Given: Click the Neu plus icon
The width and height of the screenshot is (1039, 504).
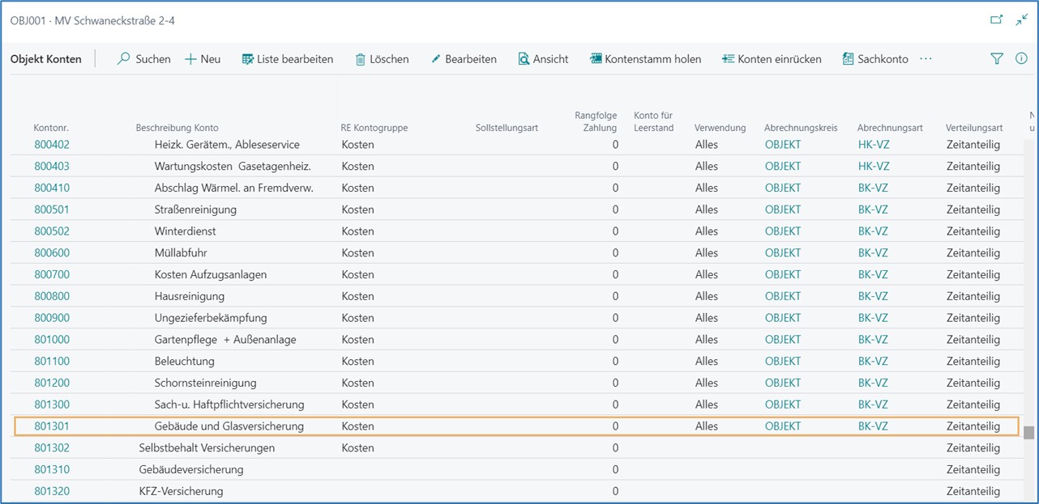Looking at the screenshot, I should pos(191,59).
